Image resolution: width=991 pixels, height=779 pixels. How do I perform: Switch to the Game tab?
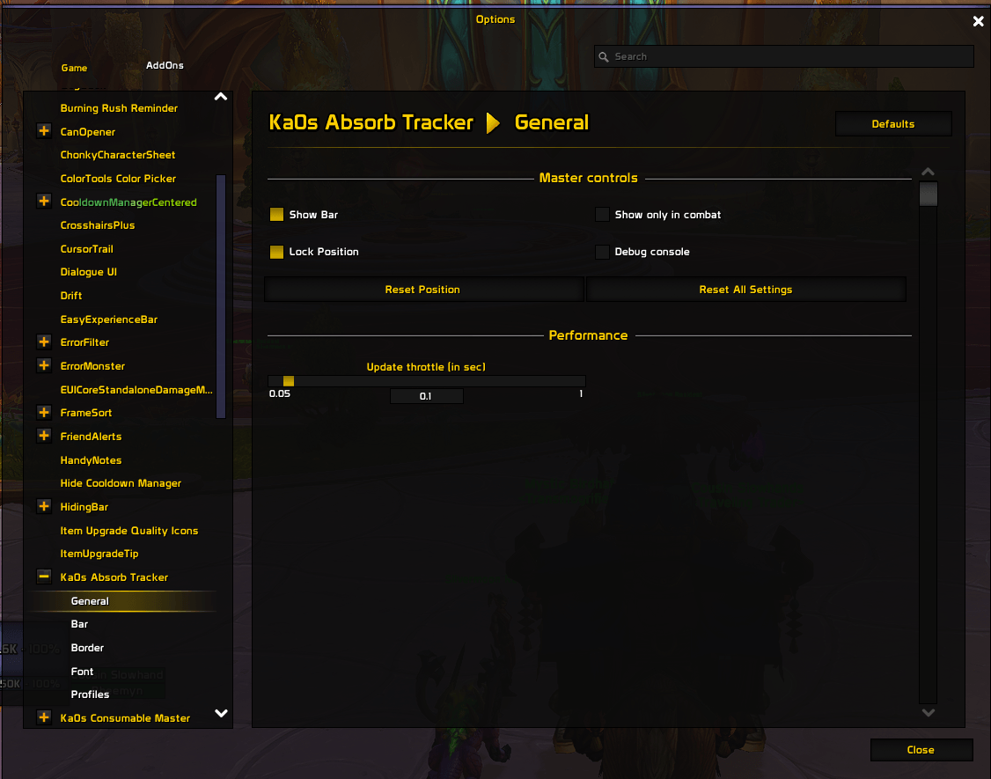[x=74, y=68]
